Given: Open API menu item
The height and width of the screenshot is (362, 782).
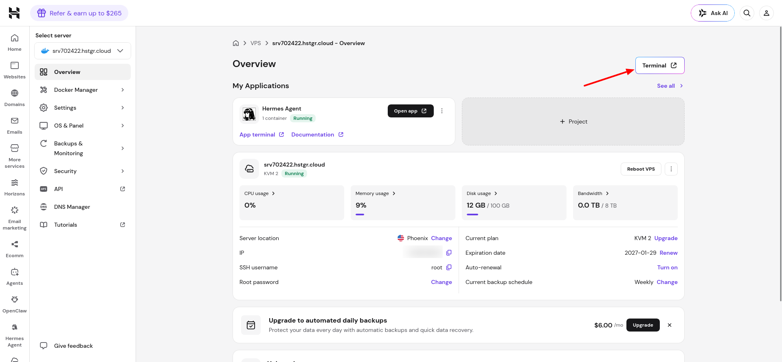Looking at the screenshot, I should pos(83,189).
